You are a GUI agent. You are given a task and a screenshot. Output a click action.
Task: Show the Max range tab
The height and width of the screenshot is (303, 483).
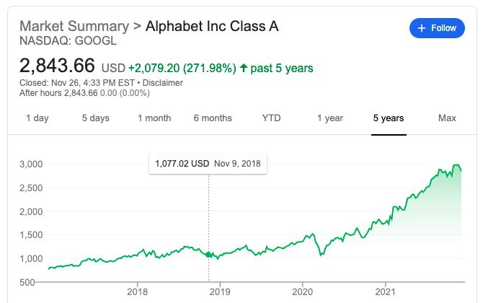tap(447, 118)
